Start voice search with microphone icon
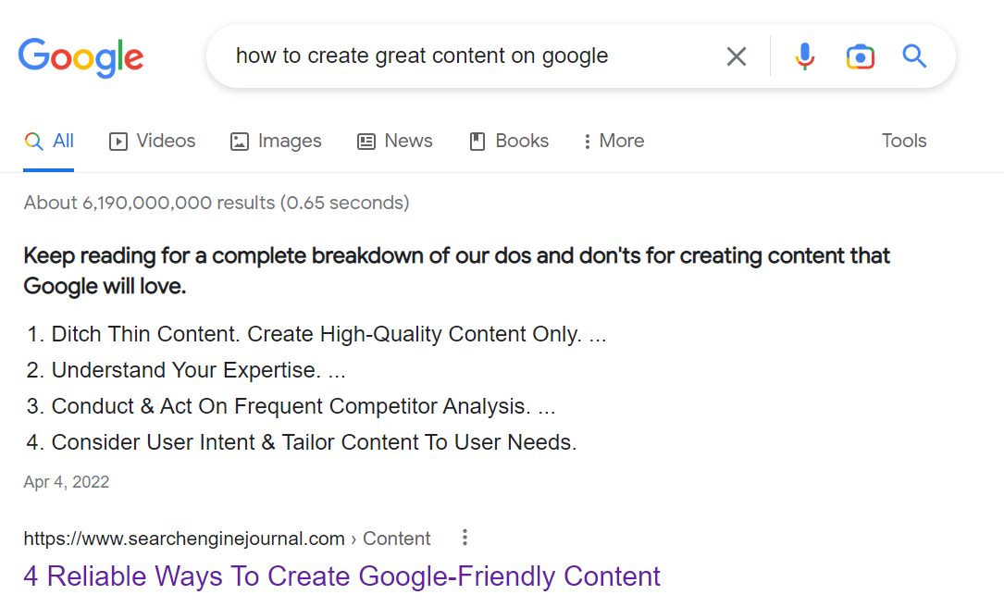The width and height of the screenshot is (1004, 607). pyautogui.click(x=805, y=56)
